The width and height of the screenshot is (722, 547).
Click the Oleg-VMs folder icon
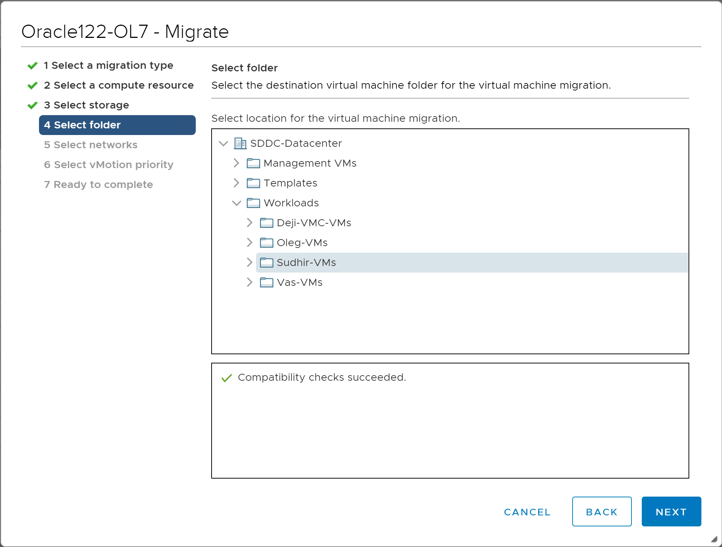tap(266, 243)
